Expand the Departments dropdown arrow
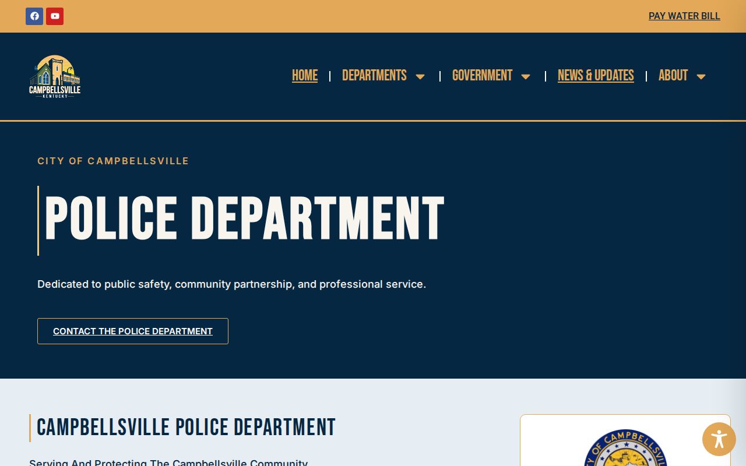 [420, 76]
